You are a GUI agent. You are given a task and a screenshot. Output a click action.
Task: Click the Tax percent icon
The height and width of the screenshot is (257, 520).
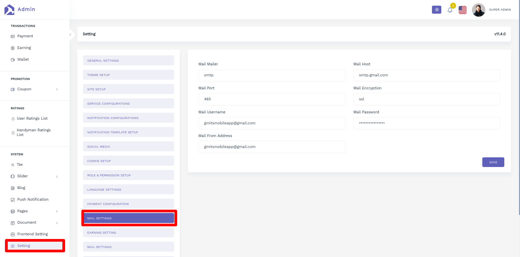point(13,165)
